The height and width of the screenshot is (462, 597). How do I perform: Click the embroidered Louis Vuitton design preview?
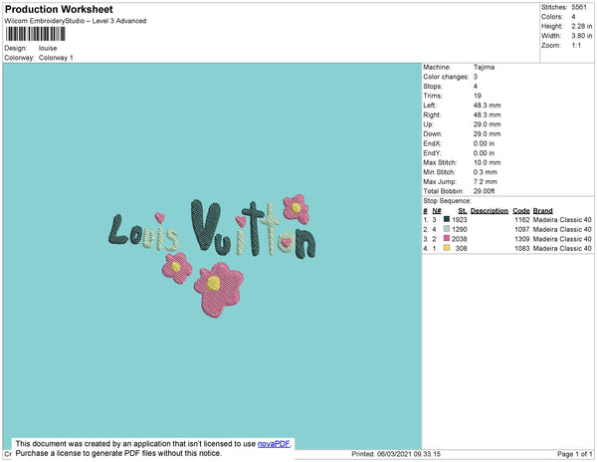click(x=212, y=256)
